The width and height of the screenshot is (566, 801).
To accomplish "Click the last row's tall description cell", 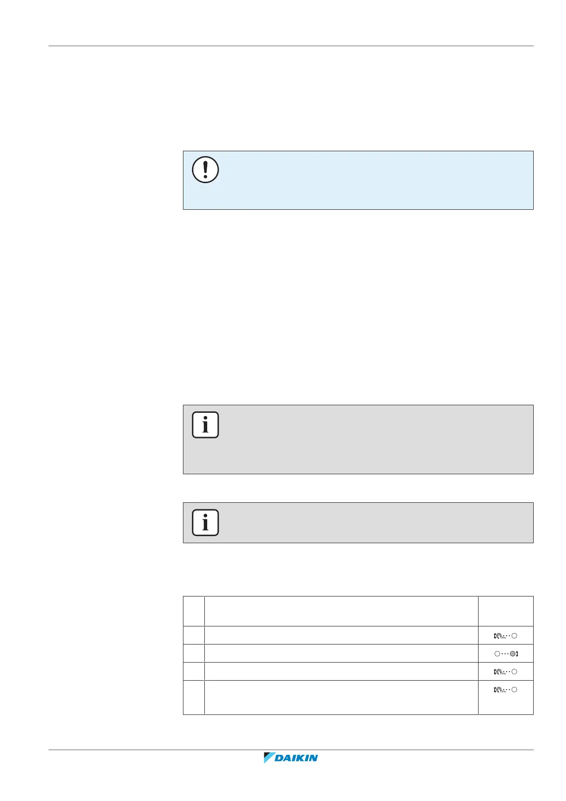I will 341,698.
